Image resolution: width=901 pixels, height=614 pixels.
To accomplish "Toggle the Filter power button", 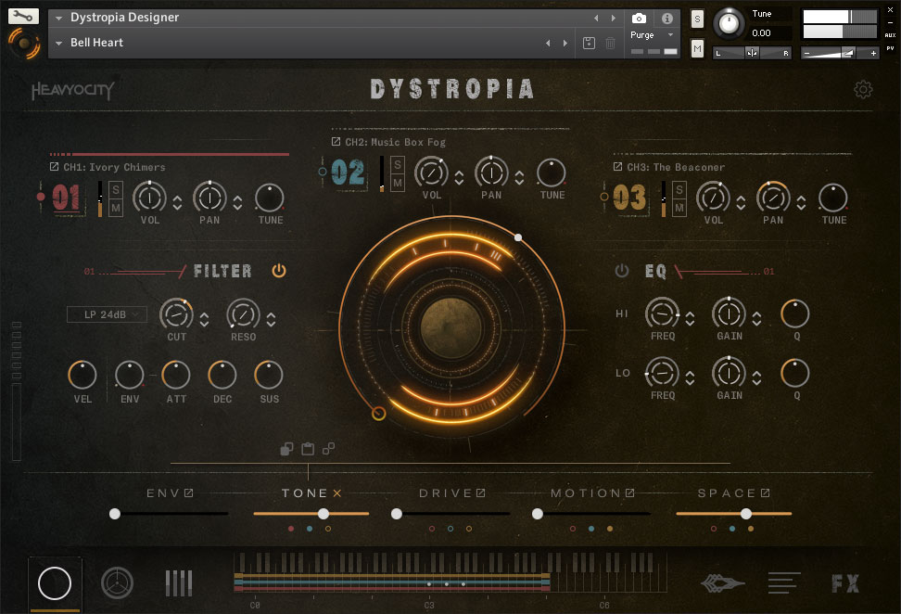I will 279,271.
